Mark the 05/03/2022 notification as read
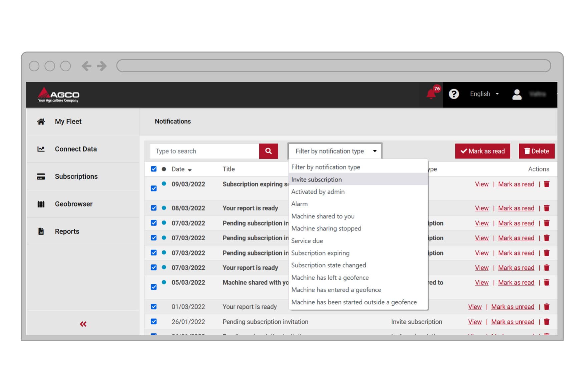This screenshot has height=389, width=584. tap(516, 282)
